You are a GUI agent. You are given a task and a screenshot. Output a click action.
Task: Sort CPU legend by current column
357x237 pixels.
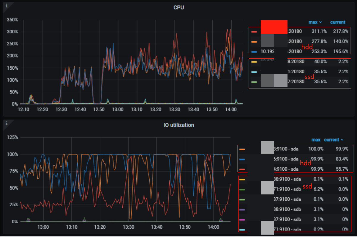tap(338, 22)
